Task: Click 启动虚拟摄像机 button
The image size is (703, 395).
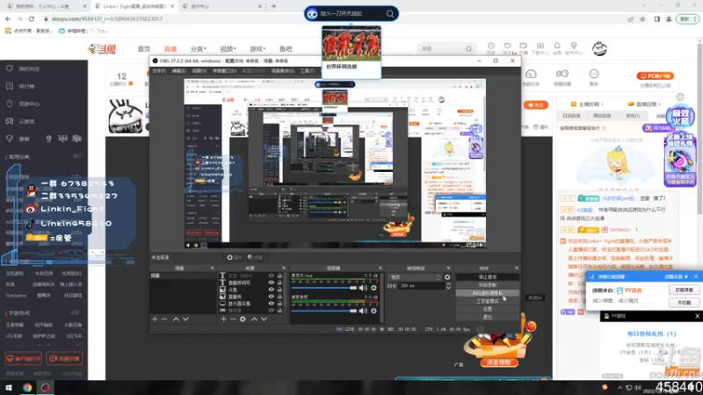Action: click(x=487, y=293)
